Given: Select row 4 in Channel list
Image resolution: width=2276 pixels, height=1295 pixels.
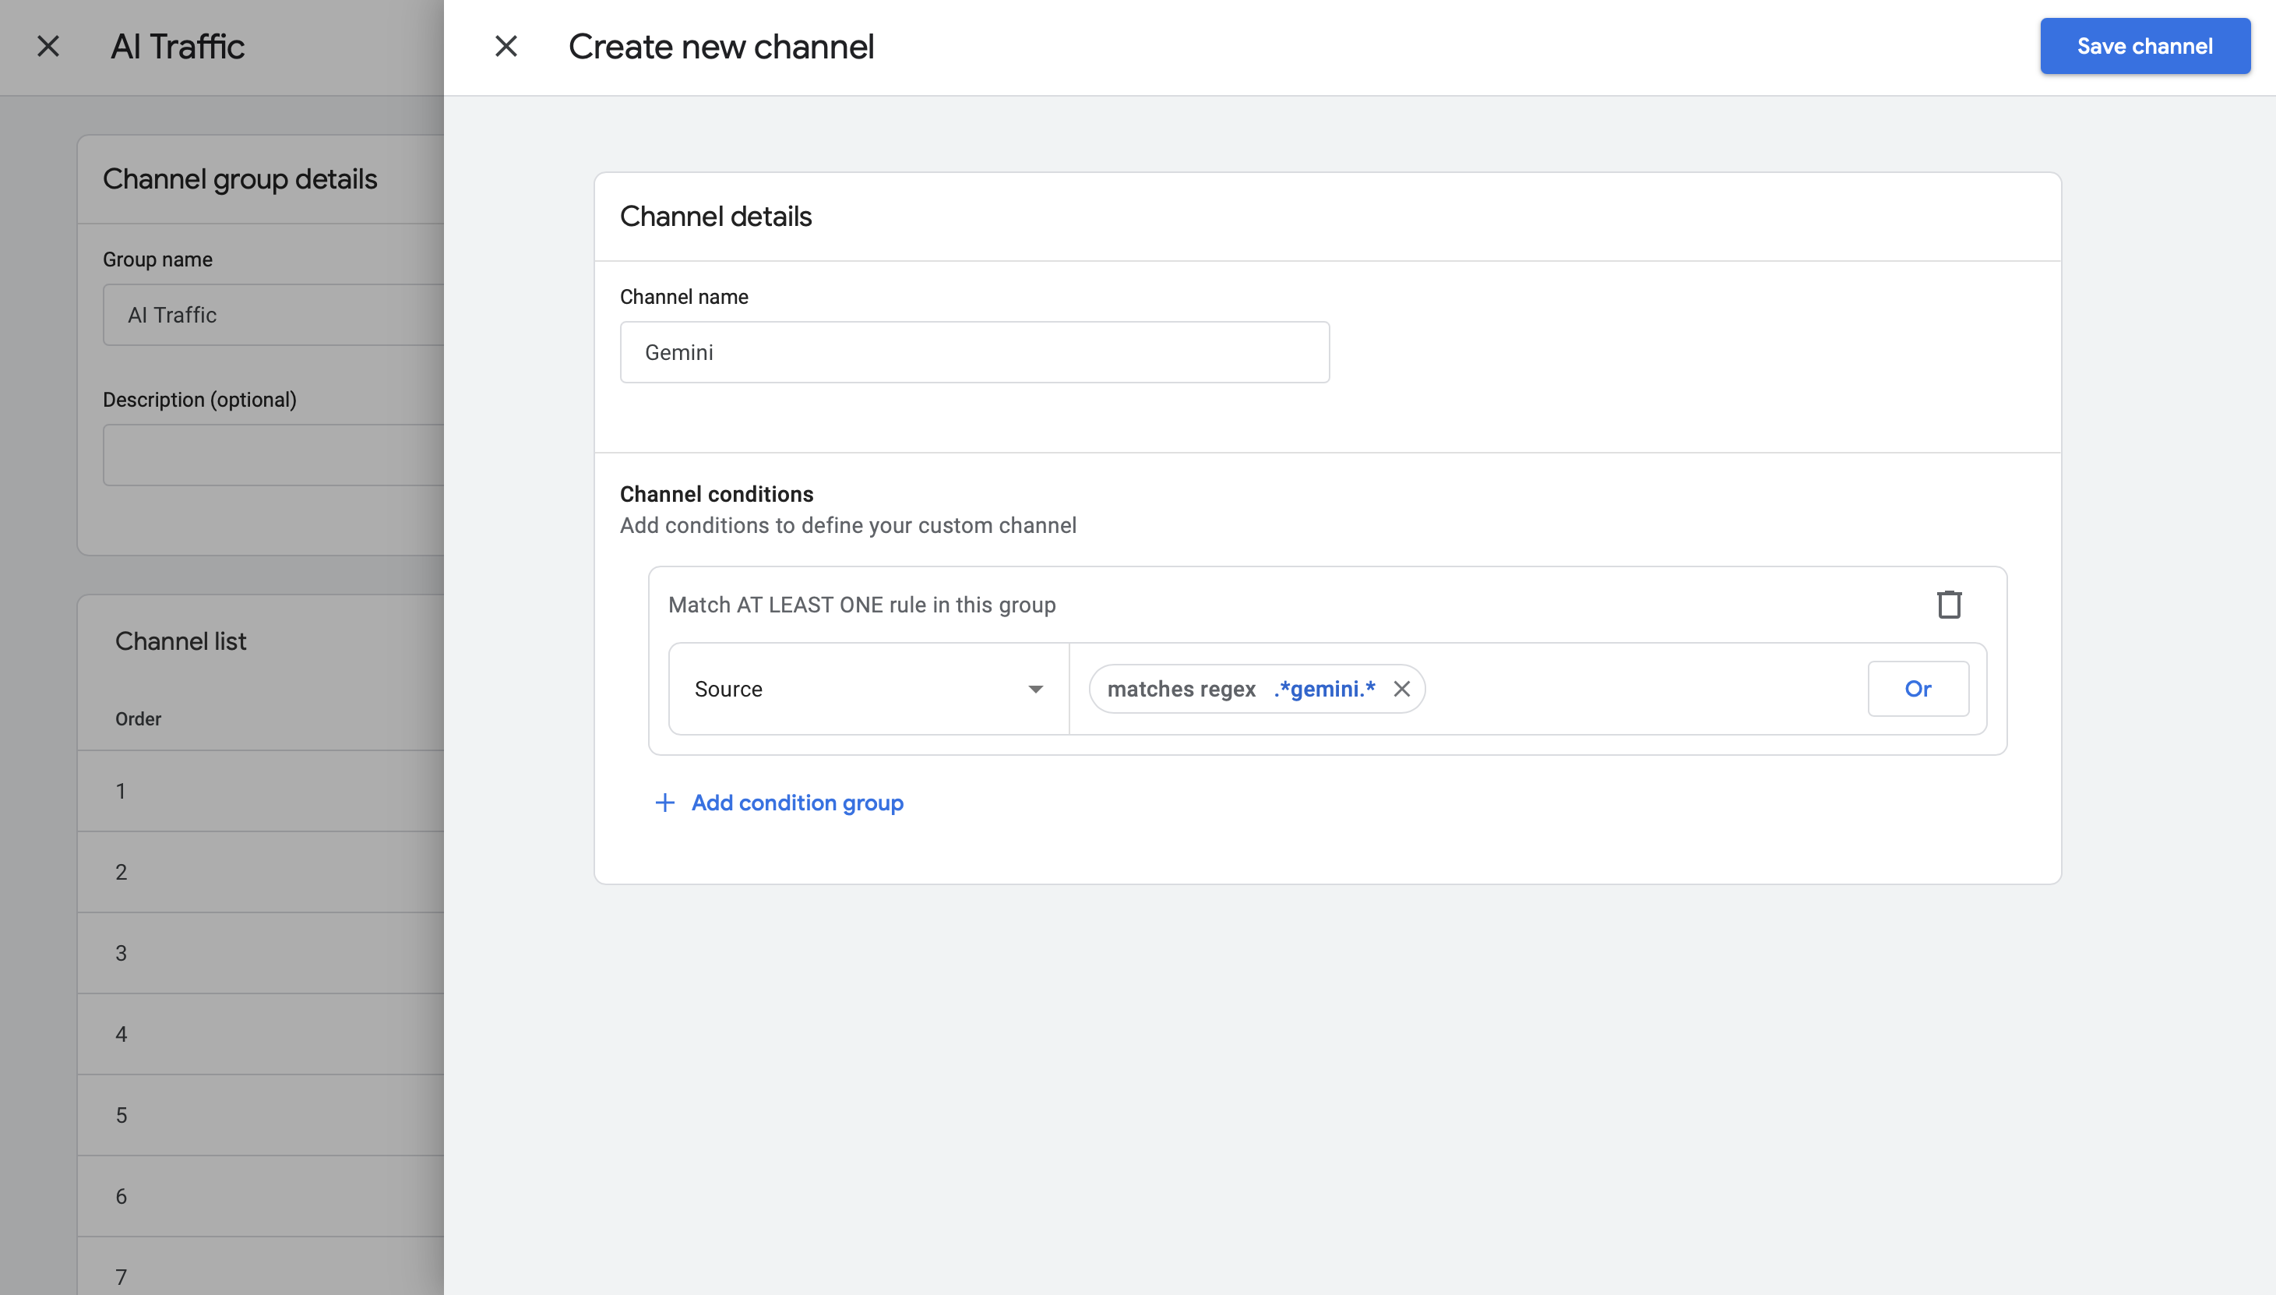Looking at the screenshot, I should pos(260,1035).
